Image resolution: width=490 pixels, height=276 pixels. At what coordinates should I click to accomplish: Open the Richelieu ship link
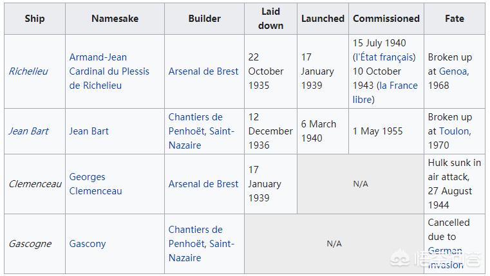pyautogui.click(x=28, y=71)
